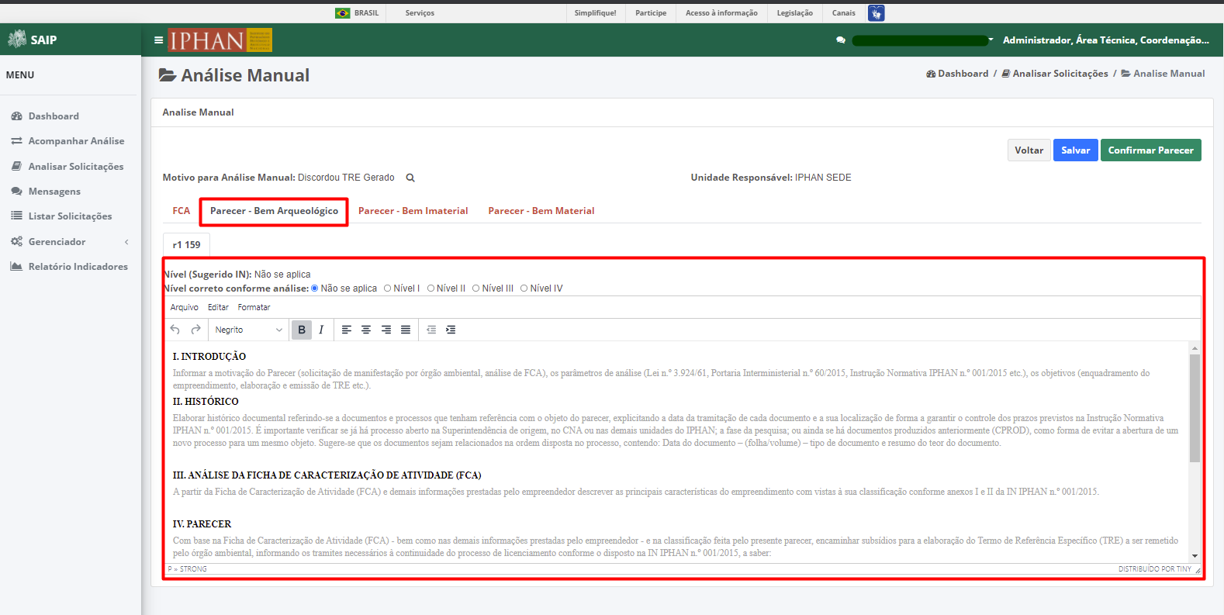Open the Simplifique! top bar link

[x=596, y=13]
